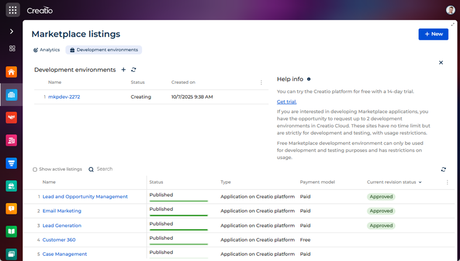Click the Help info tooltip icon
The width and height of the screenshot is (460, 261).
pyautogui.click(x=309, y=79)
